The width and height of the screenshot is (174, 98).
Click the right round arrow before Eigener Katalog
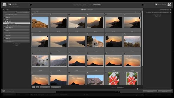(x=143, y=5)
